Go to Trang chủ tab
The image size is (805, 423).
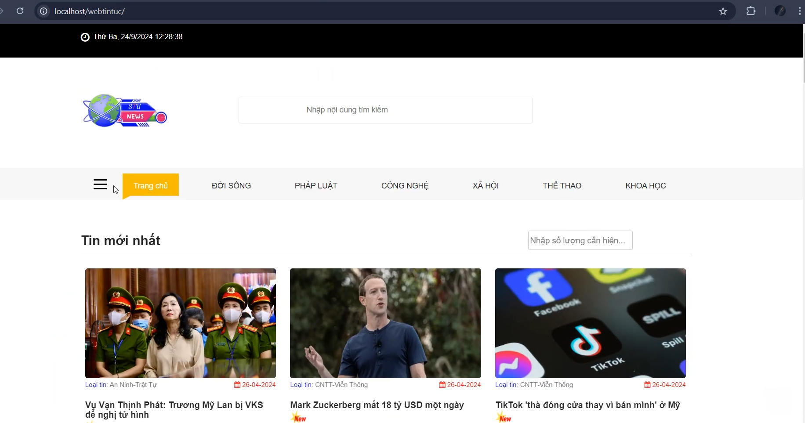151,185
